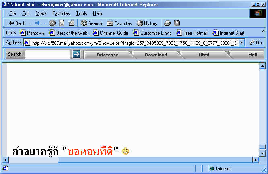
Task: Maximize the Internet Explorer window
Action: coord(258,4)
